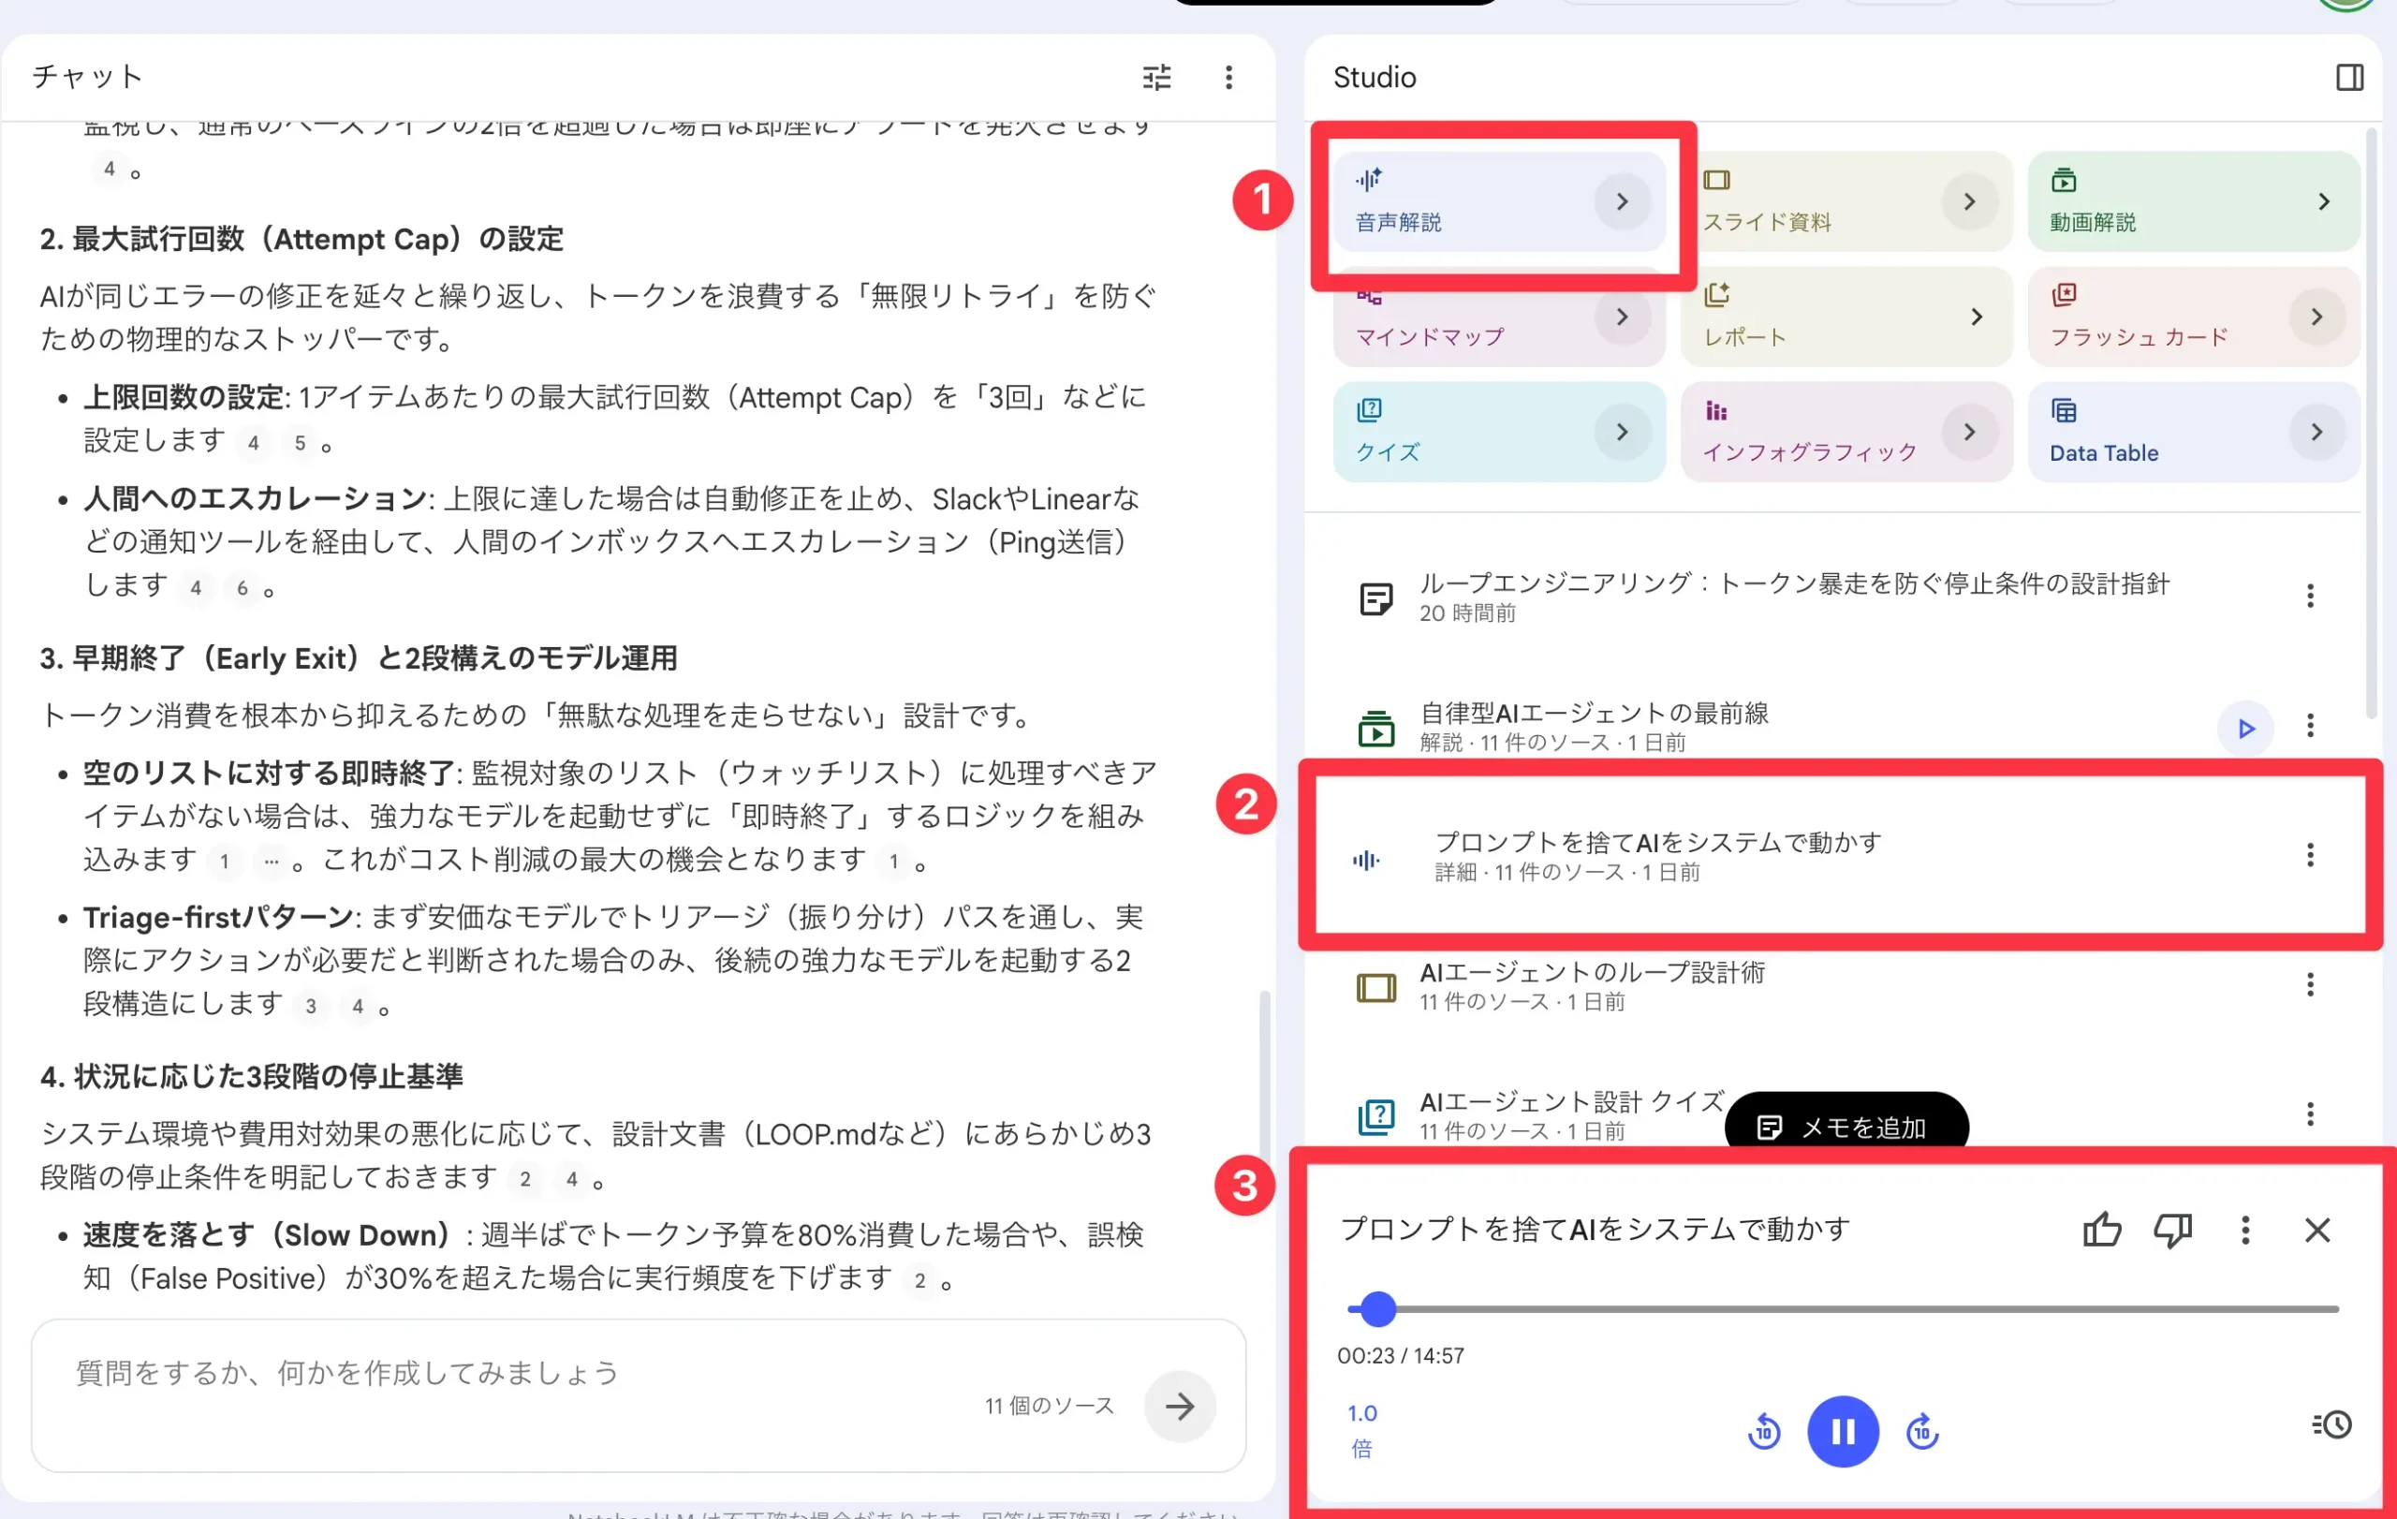Open audio player three-dot menu

(2244, 1231)
